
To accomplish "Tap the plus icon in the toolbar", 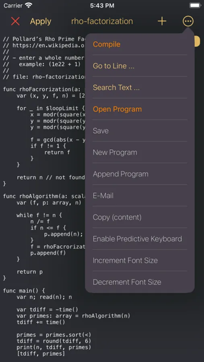I will (x=162, y=21).
